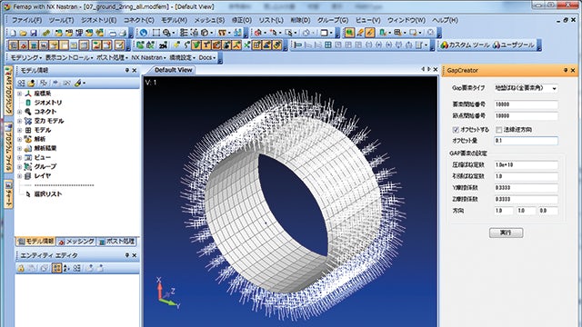This screenshot has width=582, height=327.
Task: Click the node ID 234 label icon
Action: click(163, 45)
